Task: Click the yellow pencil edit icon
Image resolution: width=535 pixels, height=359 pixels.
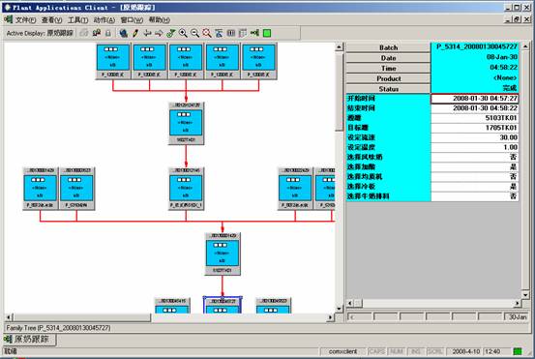Action: (x=135, y=33)
